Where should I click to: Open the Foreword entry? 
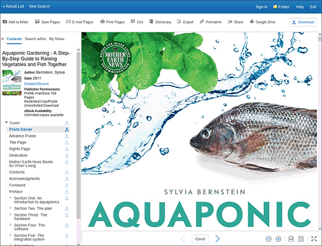point(17,185)
